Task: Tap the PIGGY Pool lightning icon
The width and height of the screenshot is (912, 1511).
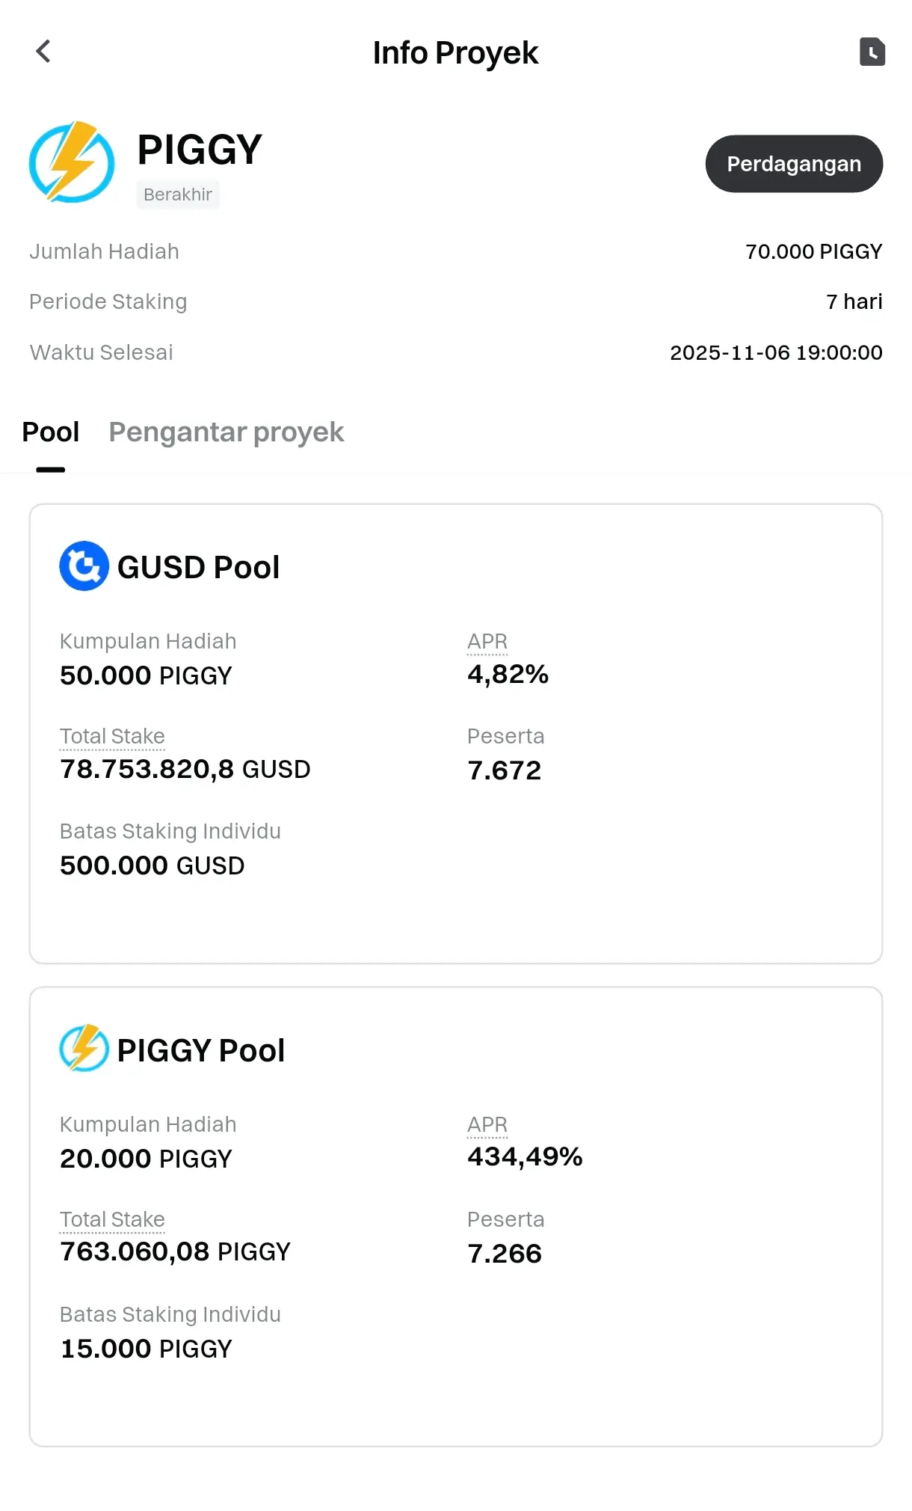Action: [84, 1048]
